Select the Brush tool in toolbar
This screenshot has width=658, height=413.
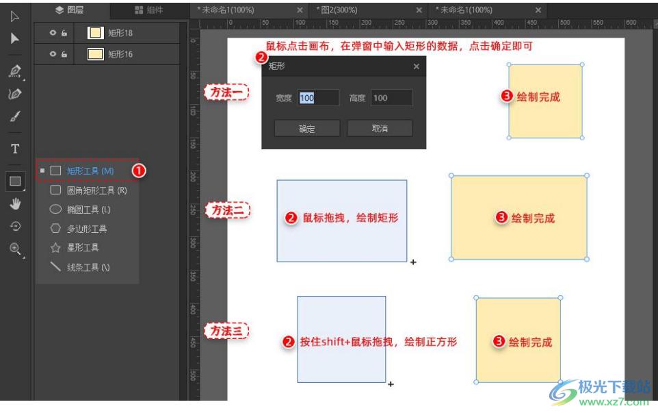(15, 117)
